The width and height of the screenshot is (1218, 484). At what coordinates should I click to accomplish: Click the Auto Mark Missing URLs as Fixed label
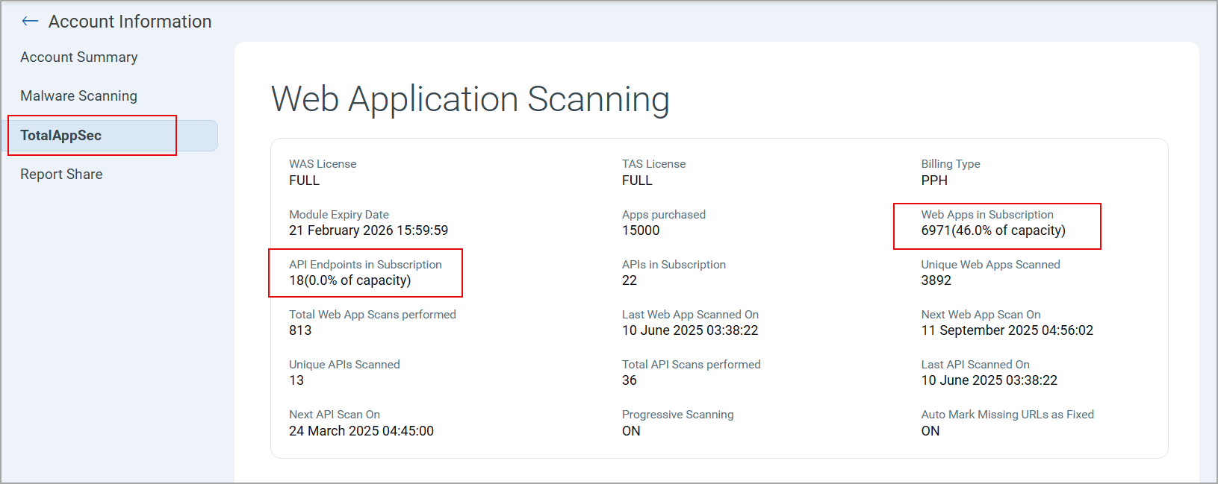1007,415
